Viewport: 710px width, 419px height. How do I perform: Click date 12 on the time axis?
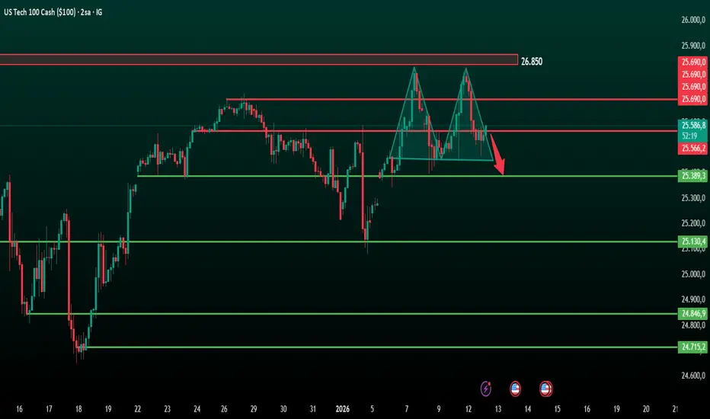(x=469, y=409)
